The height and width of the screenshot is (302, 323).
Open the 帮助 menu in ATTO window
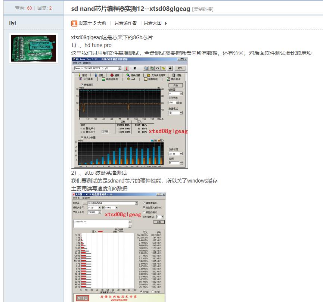click(x=86, y=198)
